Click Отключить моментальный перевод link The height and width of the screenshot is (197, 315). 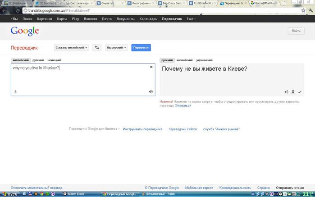point(37,188)
